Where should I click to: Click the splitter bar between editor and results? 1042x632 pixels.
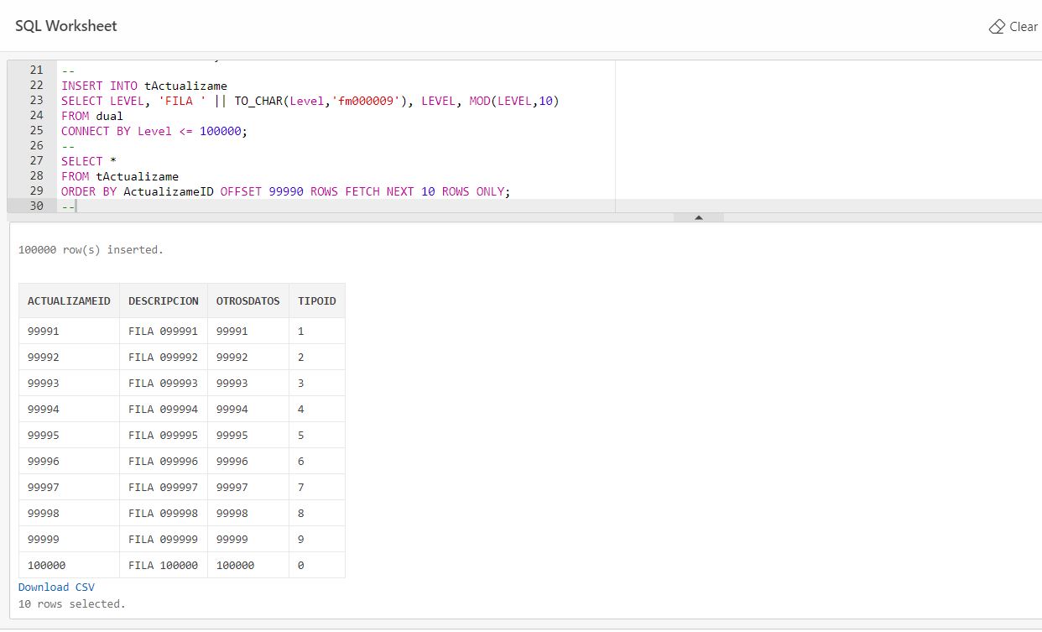coord(520,217)
